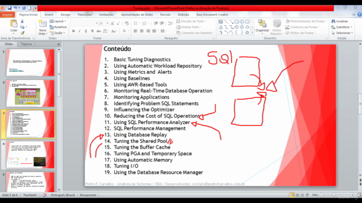362x203 pixels.
Task: Toggle italic formatting
Action: (79, 31)
